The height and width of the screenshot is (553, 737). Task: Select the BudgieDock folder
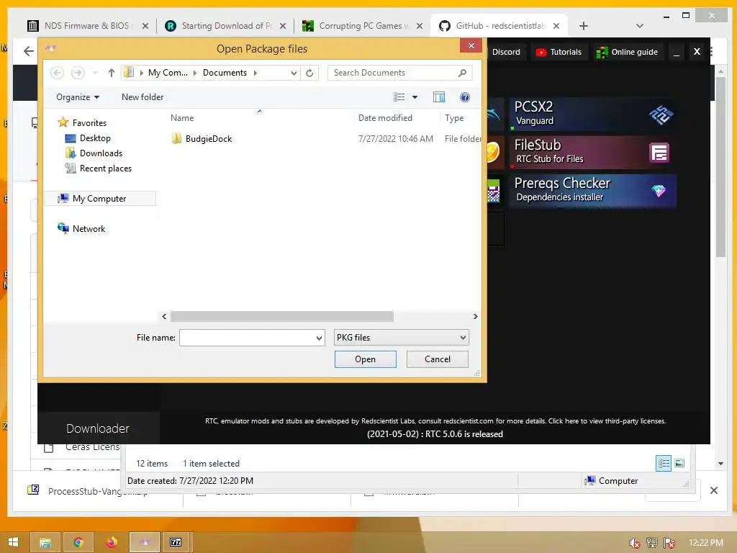pyautogui.click(x=209, y=139)
